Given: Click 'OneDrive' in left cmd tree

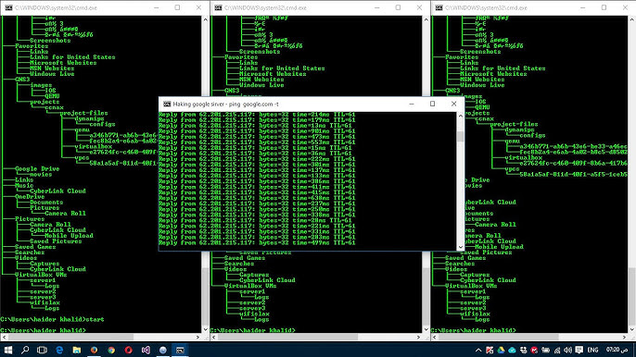Looking at the screenshot, I should click(30, 197).
